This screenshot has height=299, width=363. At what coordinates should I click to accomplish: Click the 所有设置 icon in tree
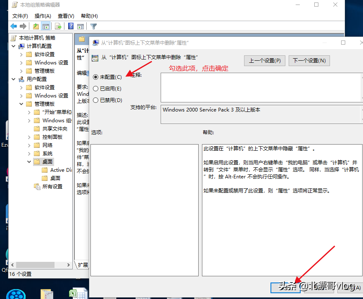pyautogui.click(x=37, y=187)
